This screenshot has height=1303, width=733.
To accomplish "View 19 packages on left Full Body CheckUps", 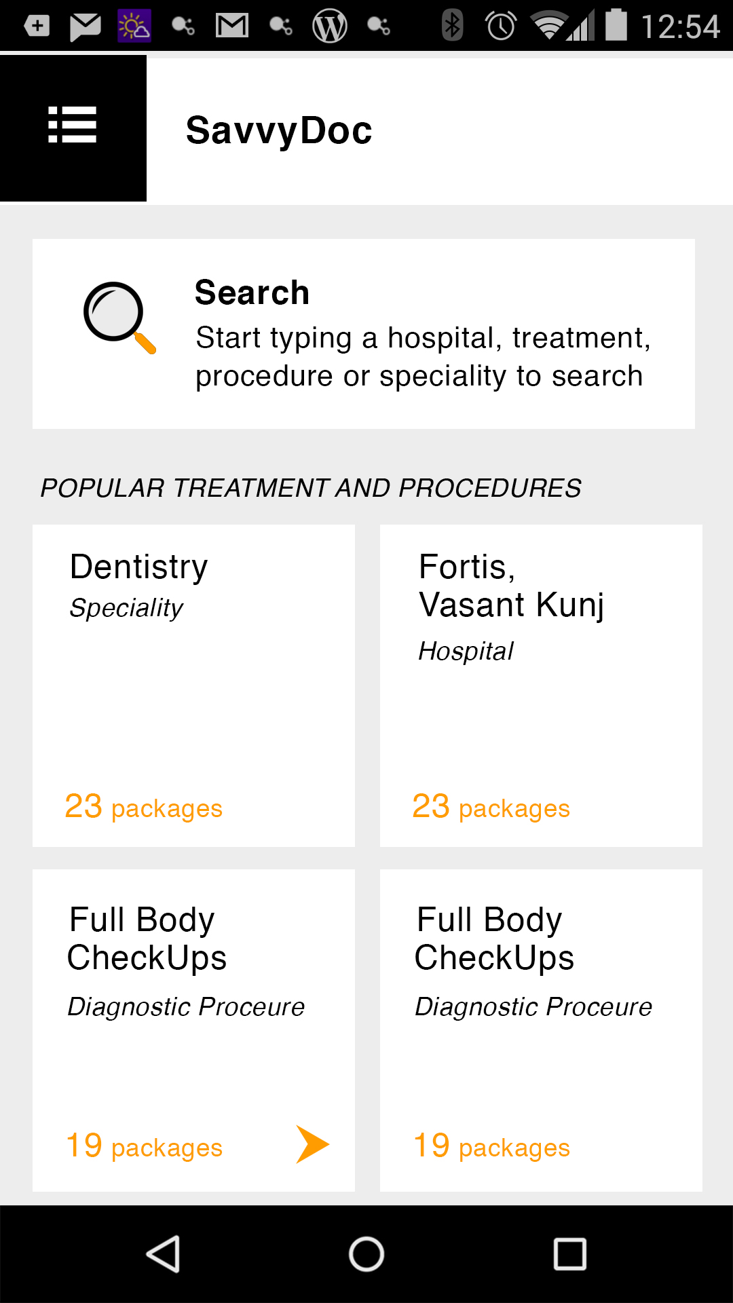I will click(144, 1146).
